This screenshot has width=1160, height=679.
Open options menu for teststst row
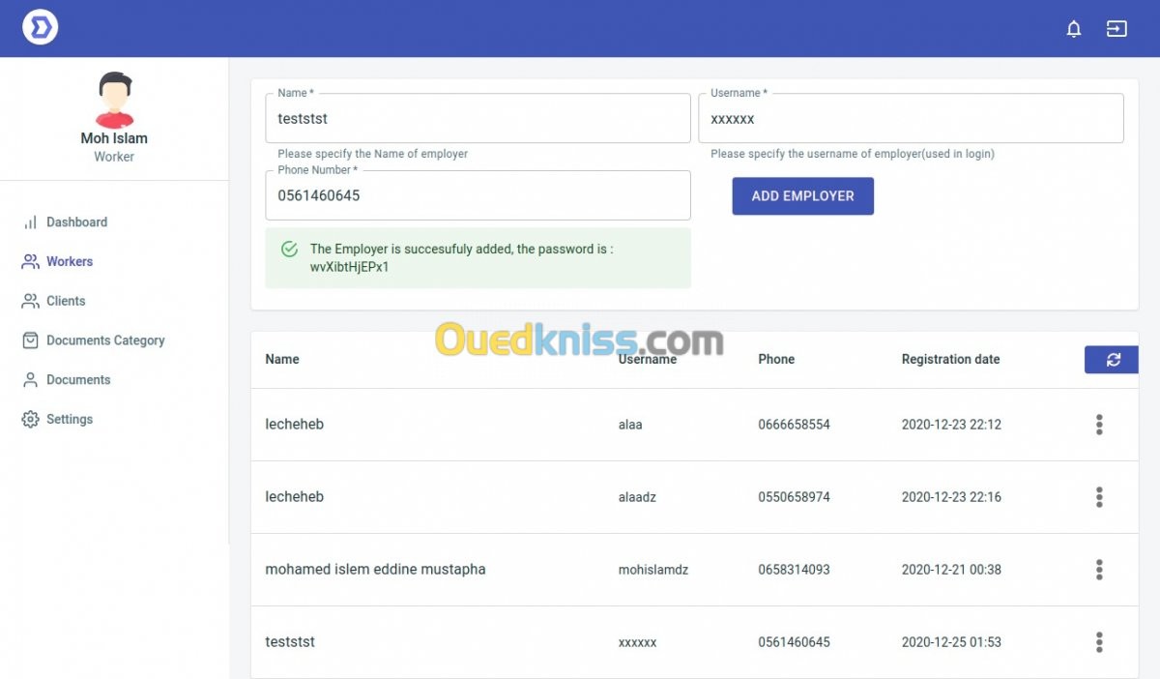pyautogui.click(x=1099, y=642)
